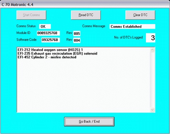
Task: Select EFI-452 Cylinder 2 misfire entry
Action: [47, 57]
